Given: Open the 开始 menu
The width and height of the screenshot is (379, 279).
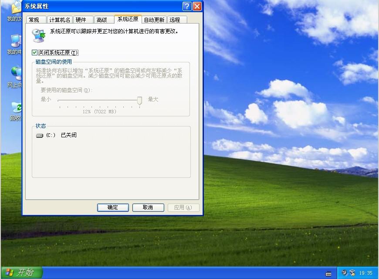Looking at the screenshot, I should click(x=20, y=272).
